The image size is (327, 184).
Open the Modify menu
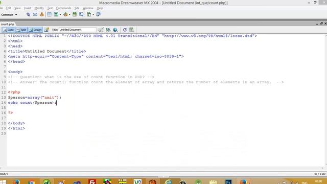click(x=39, y=8)
